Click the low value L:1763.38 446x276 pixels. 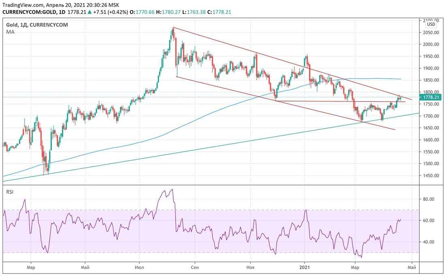194,12
